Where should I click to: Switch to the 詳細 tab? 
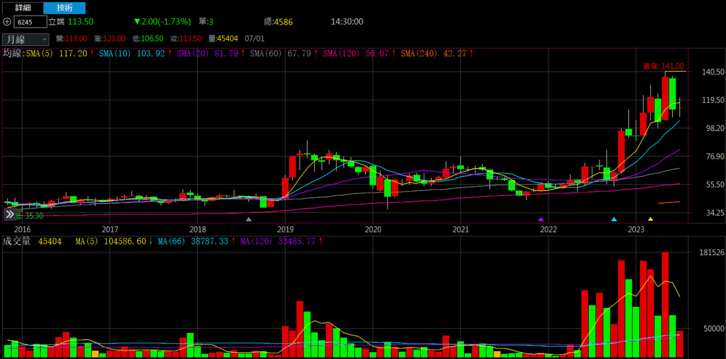[23, 8]
